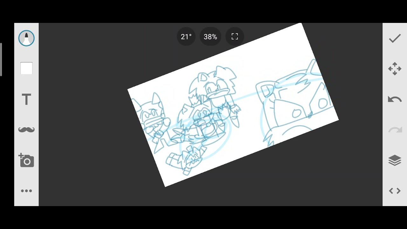Expand the side panel angle-brackets icon
Image resolution: width=407 pixels, height=229 pixels.
click(x=395, y=191)
